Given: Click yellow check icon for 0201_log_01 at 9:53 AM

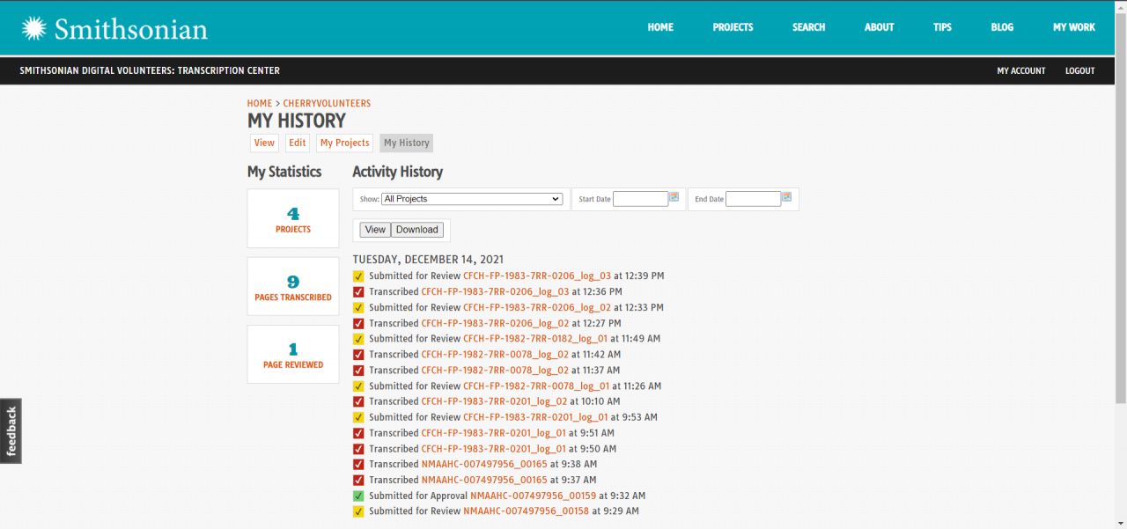Looking at the screenshot, I should pos(358,418).
